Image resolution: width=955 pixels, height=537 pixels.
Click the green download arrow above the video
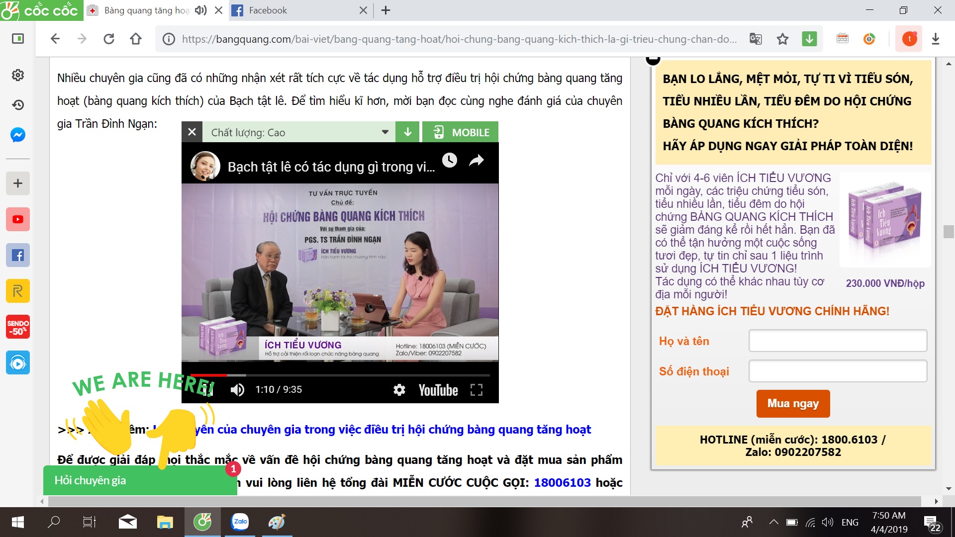pos(407,132)
